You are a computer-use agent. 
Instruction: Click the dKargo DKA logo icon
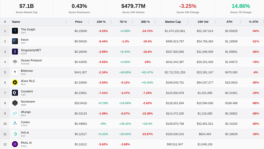click(15, 113)
